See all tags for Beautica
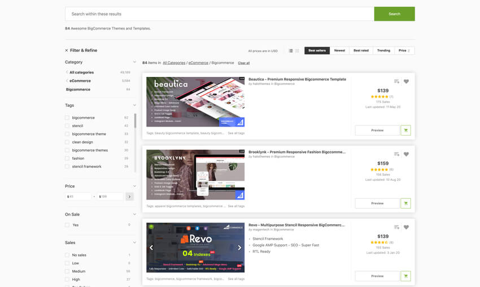This screenshot has width=480, height=287. click(x=236, y=133)
